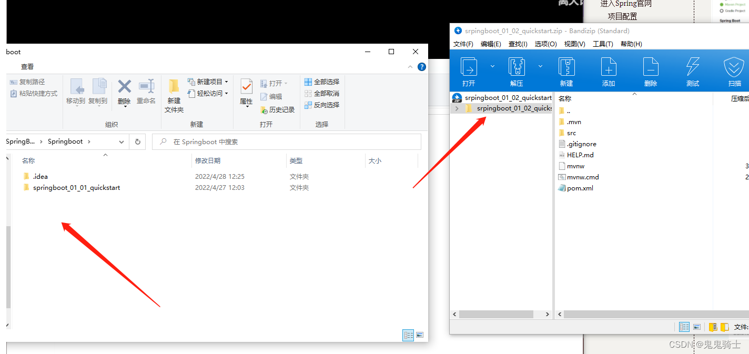This screenshot has width=749, height=354.
Task: Switch Bandizip to image preview view icon
Action: 697,327
